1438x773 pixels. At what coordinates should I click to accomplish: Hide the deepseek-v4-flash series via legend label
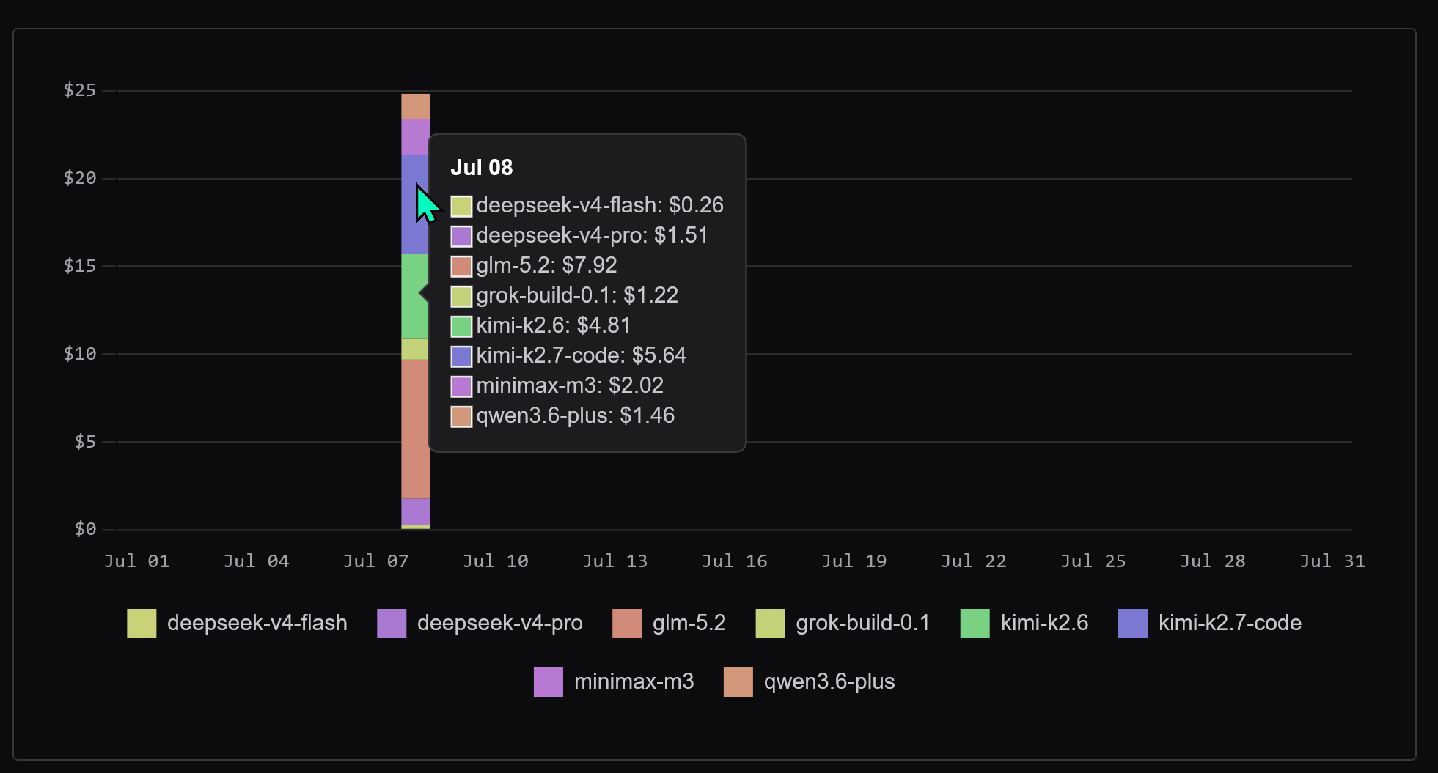point(257,623)
